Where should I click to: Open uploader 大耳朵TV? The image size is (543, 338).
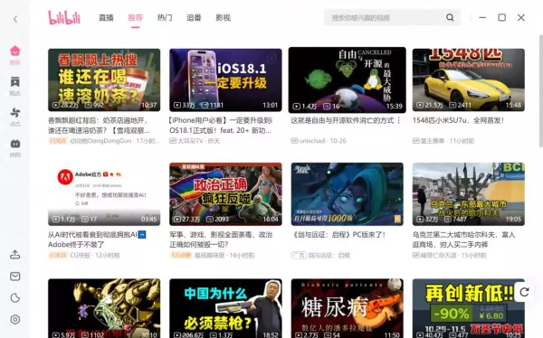point(190,141)
